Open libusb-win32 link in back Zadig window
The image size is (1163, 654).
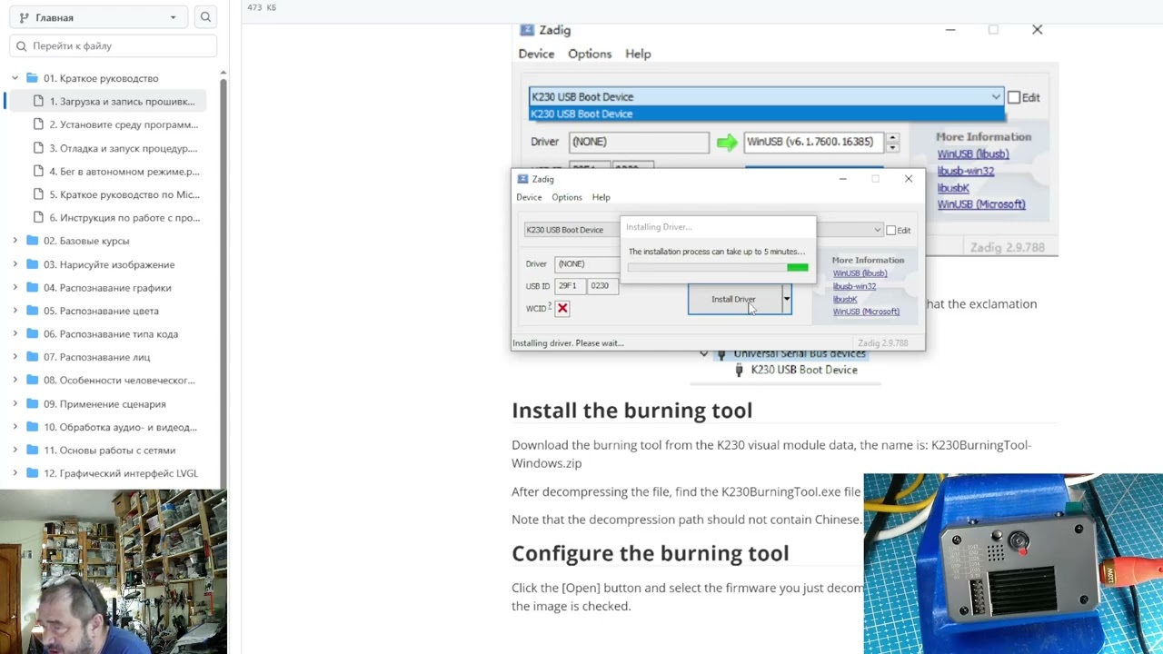(x=965, y=171)
